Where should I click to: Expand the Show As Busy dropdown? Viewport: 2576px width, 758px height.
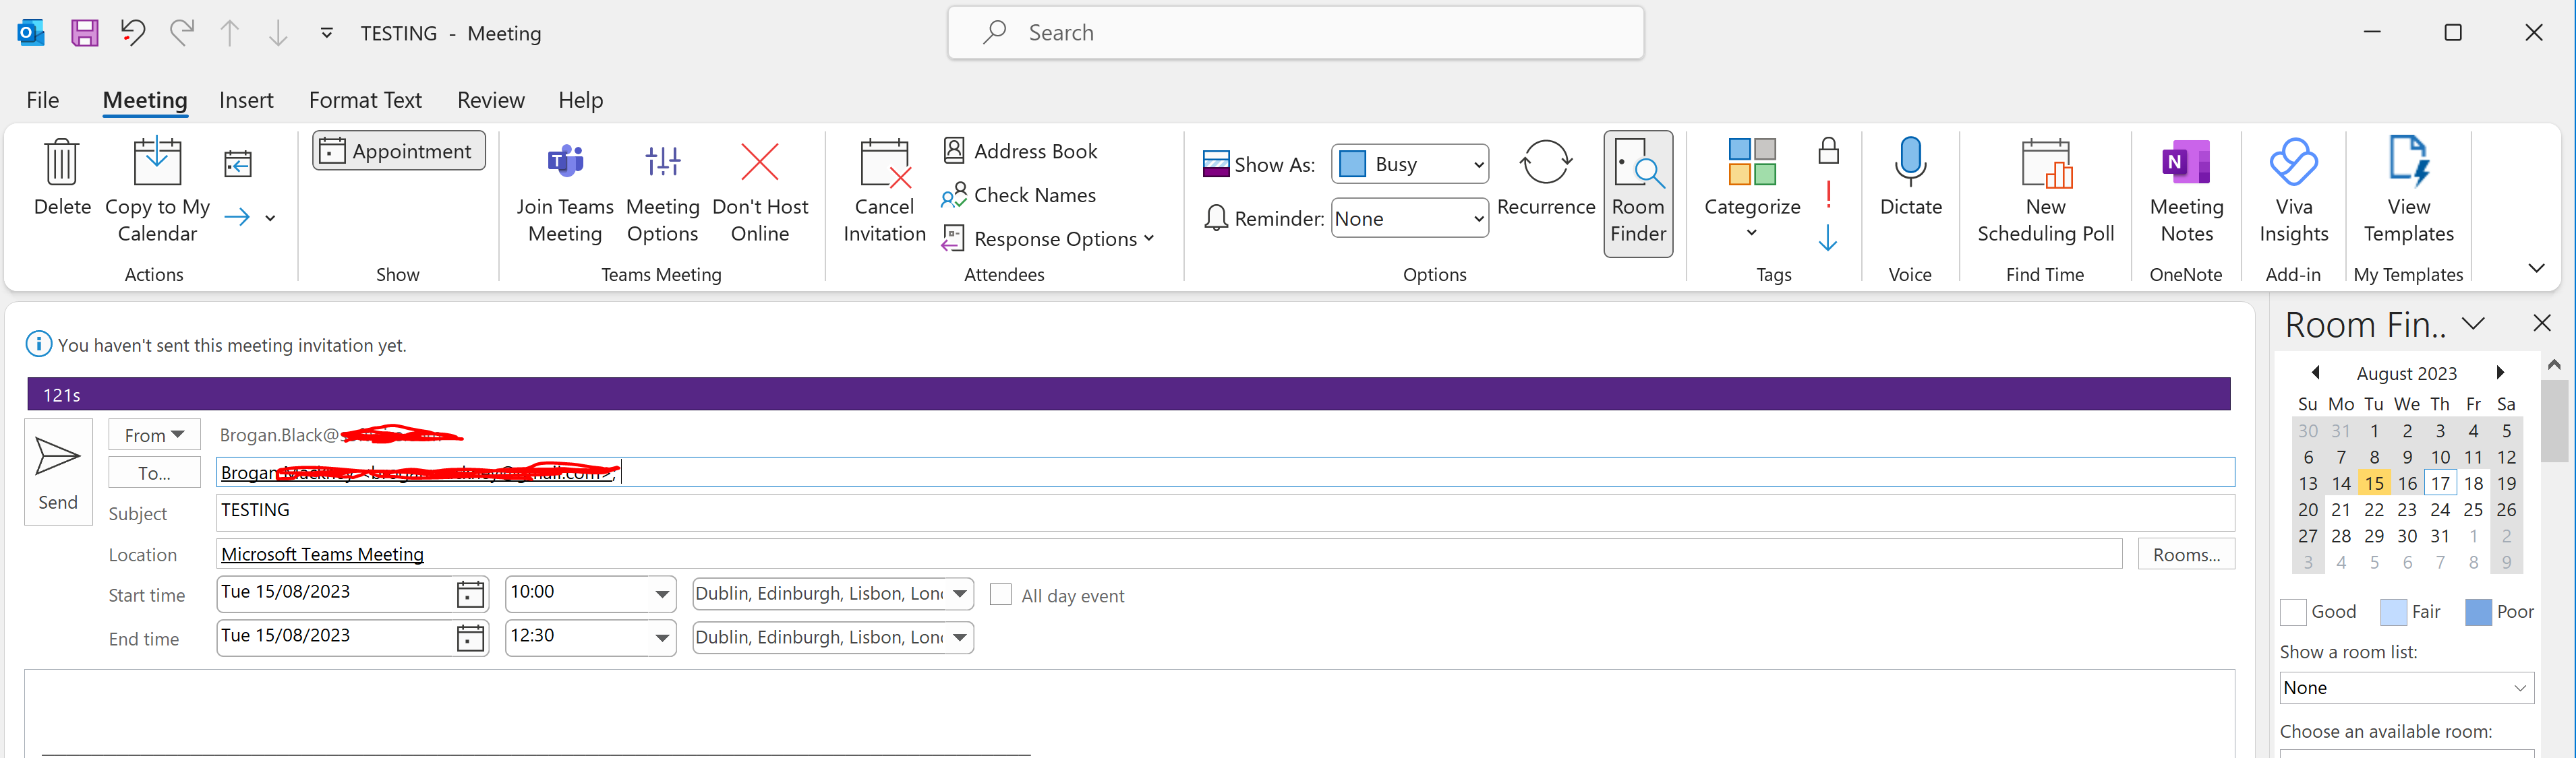click(x=1478, y=165)
